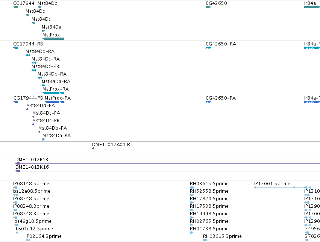The height and width of the screenshot is (242, 320).
Task: Select the IP08248.3prime EST label
Action: click(31, 206)
